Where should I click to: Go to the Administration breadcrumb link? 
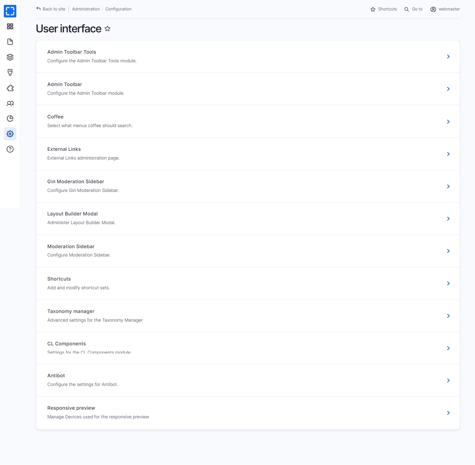(x=86, y=9)
